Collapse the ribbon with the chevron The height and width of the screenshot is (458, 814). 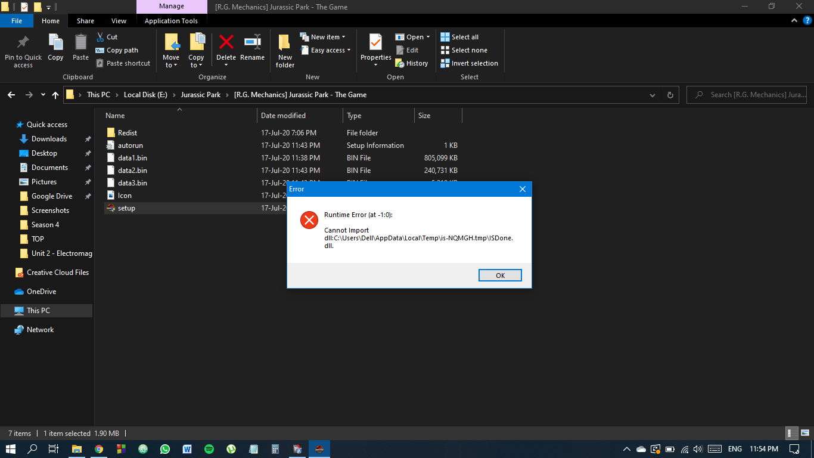794,20
